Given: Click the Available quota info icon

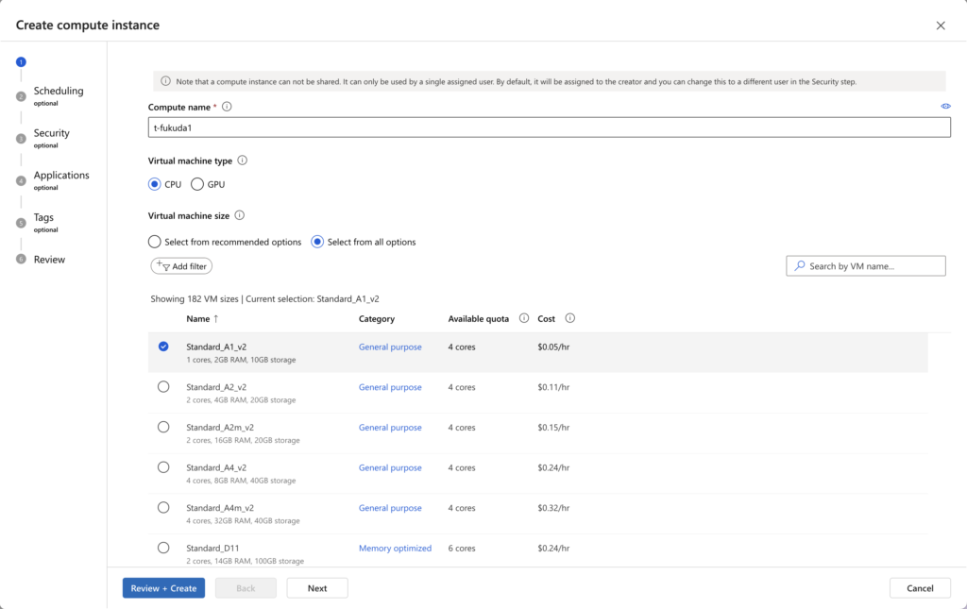Looking at the screenshot, I should (524, 318).
